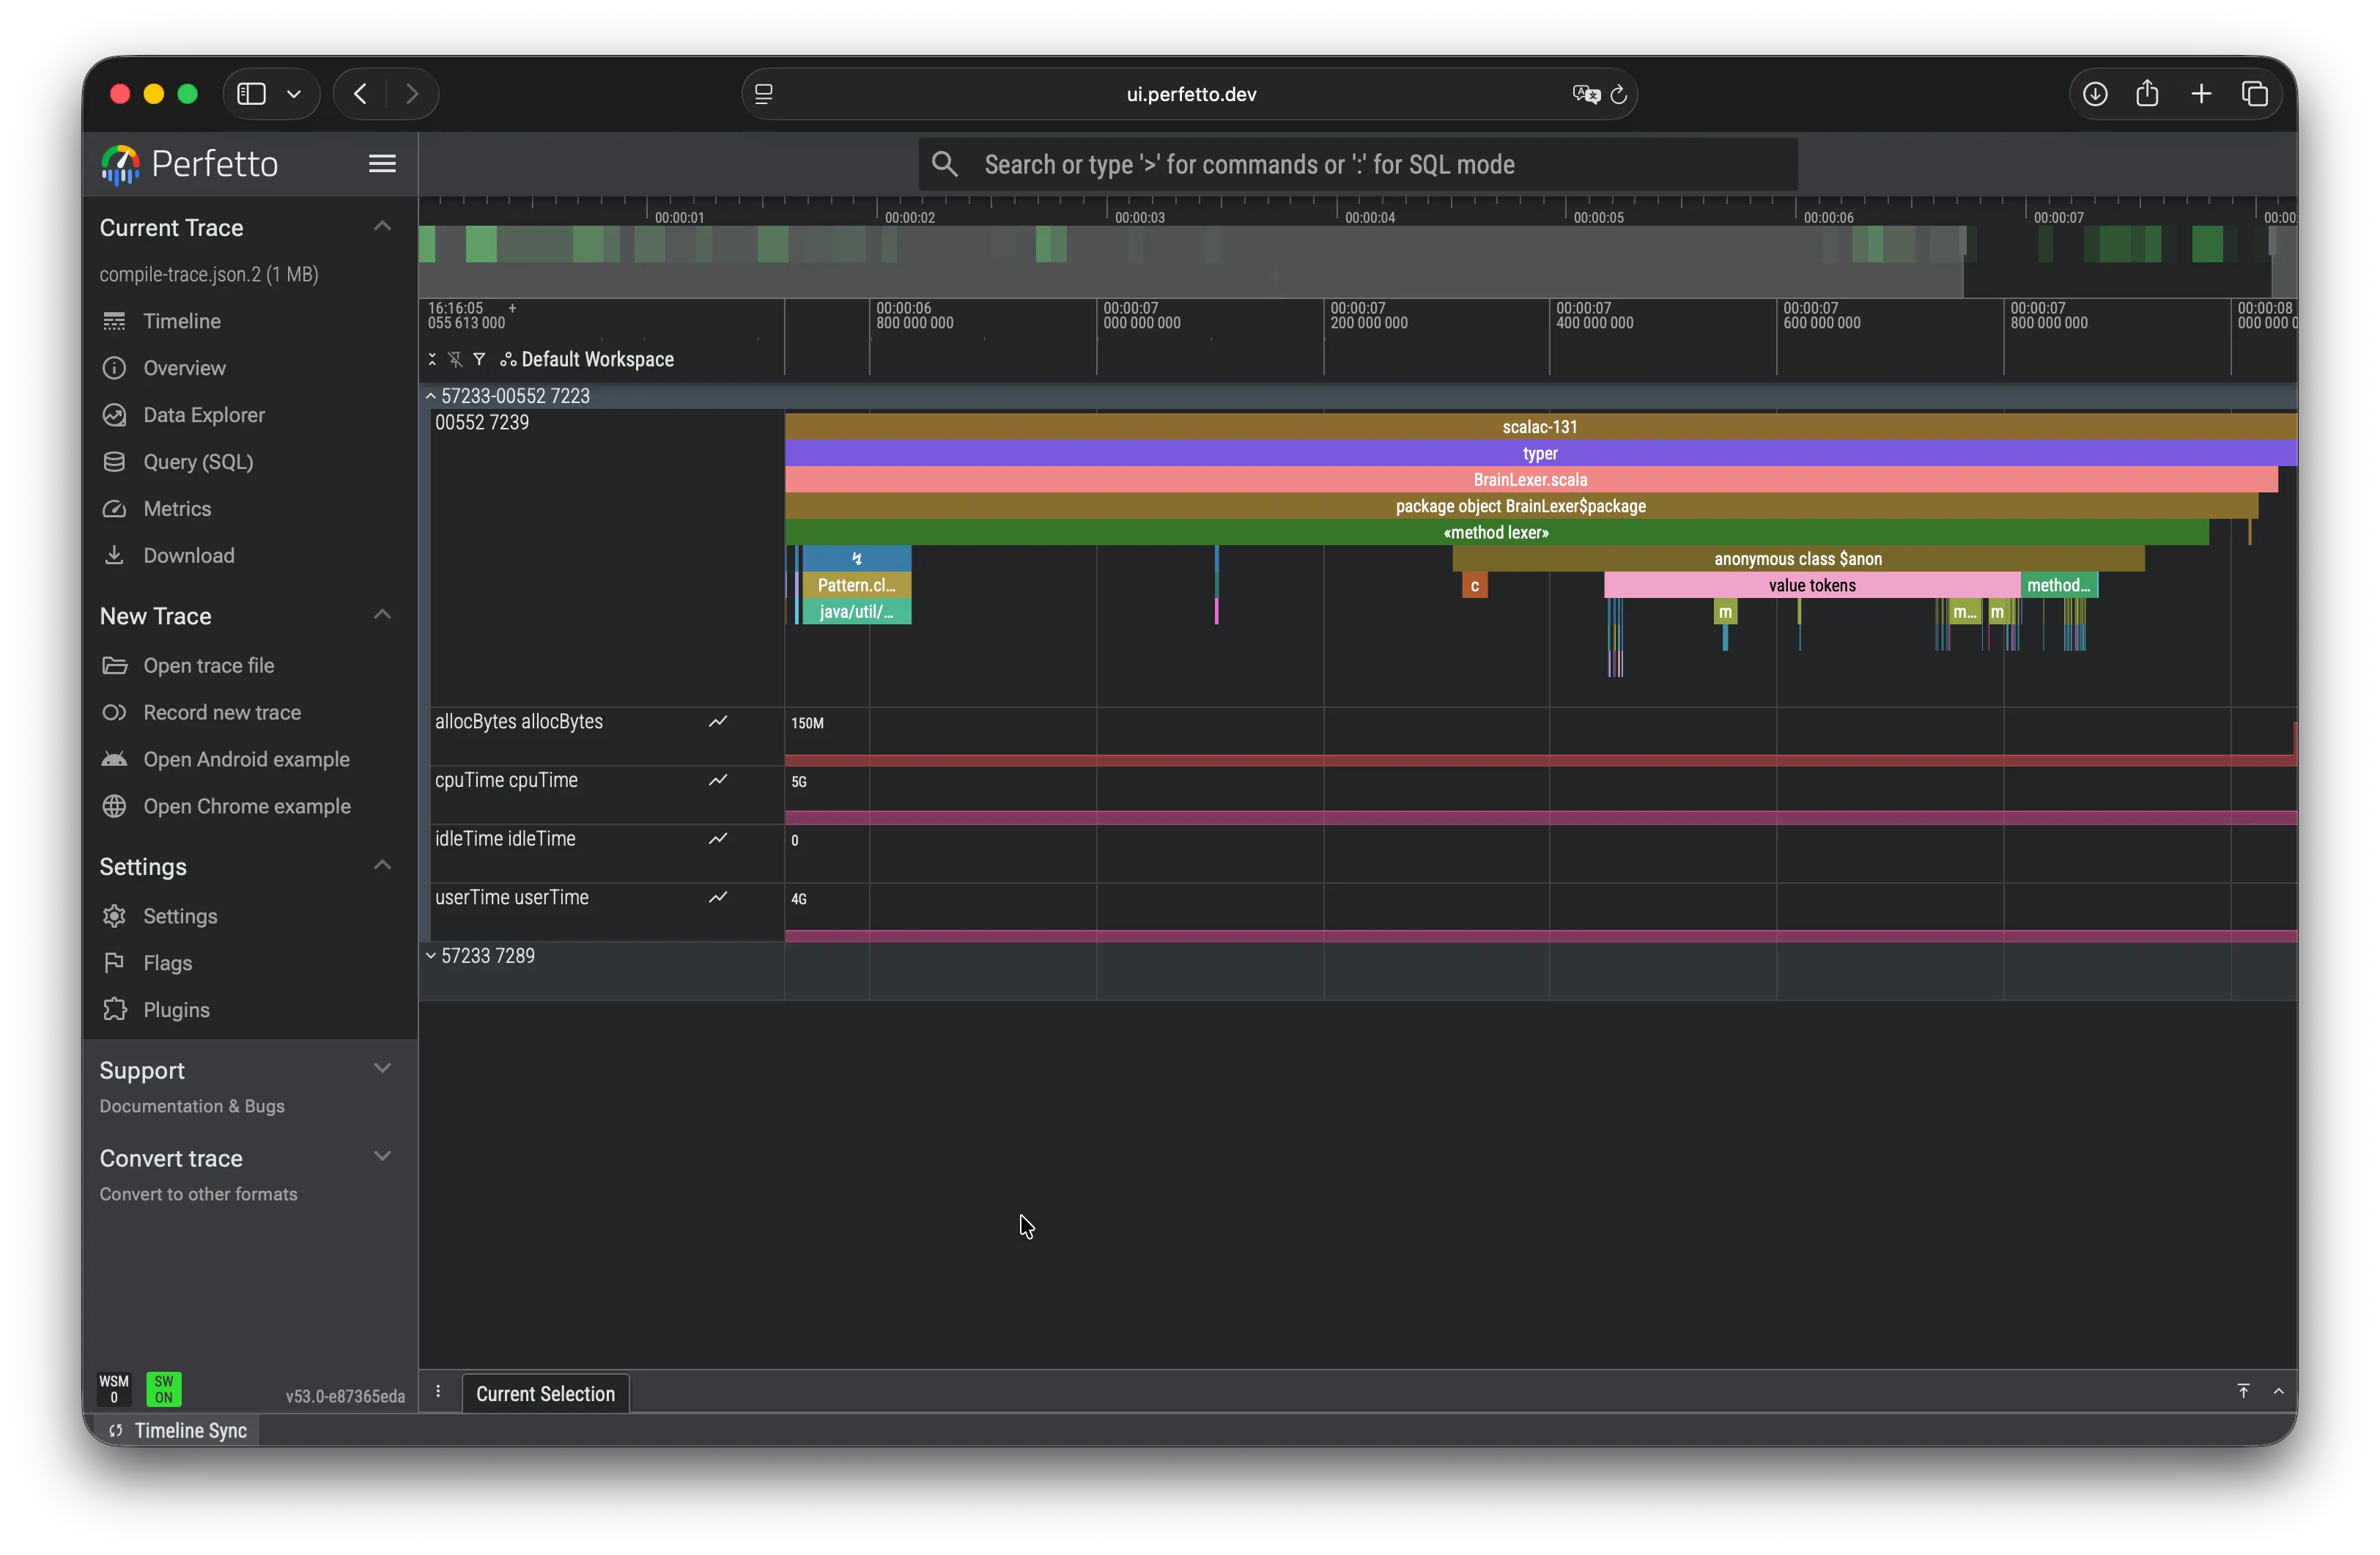Screen dimensions: 2380x1555
Task: Switch to the Current Selection tab
Action: pyautogui.click(x=544, y=1393)
